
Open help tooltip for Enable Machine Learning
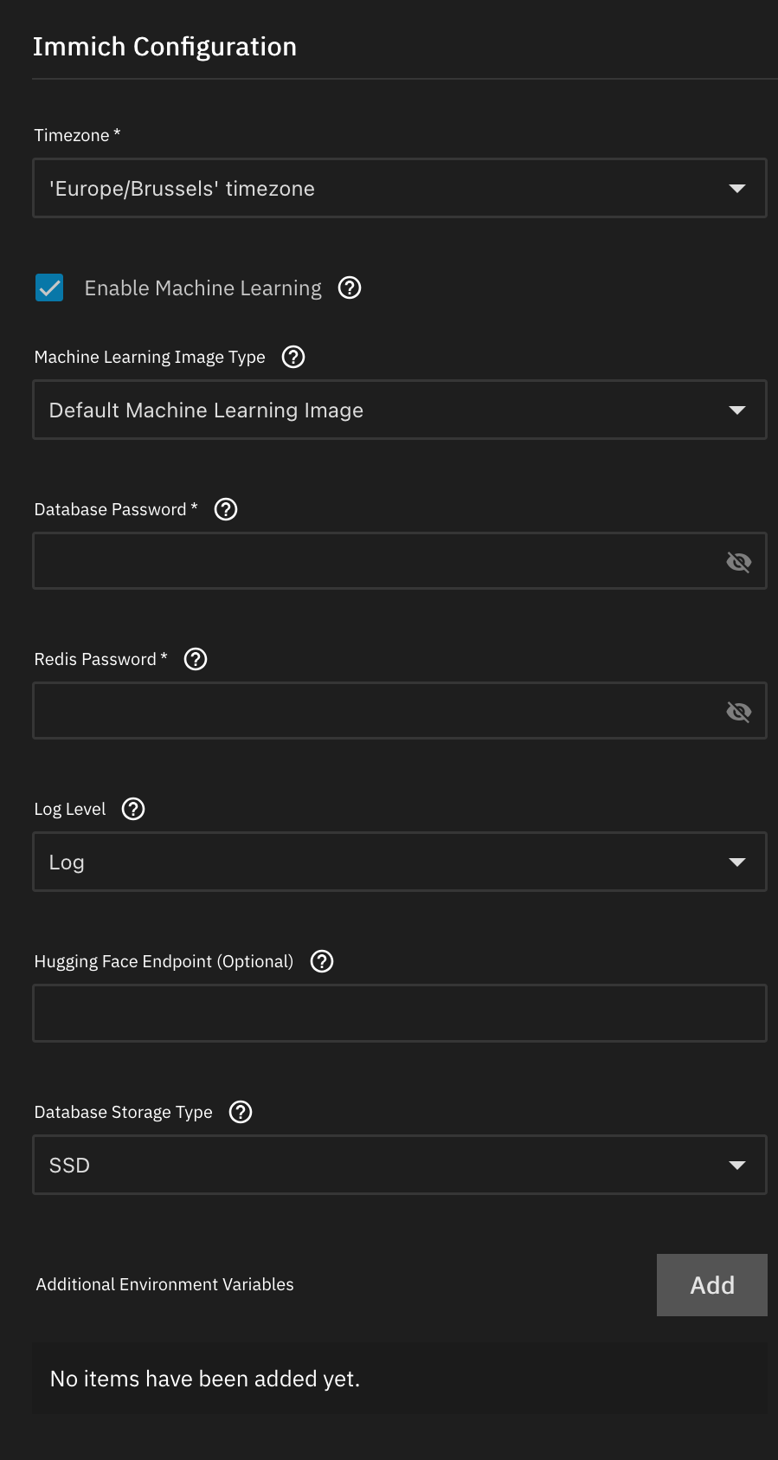coord(350,287)
